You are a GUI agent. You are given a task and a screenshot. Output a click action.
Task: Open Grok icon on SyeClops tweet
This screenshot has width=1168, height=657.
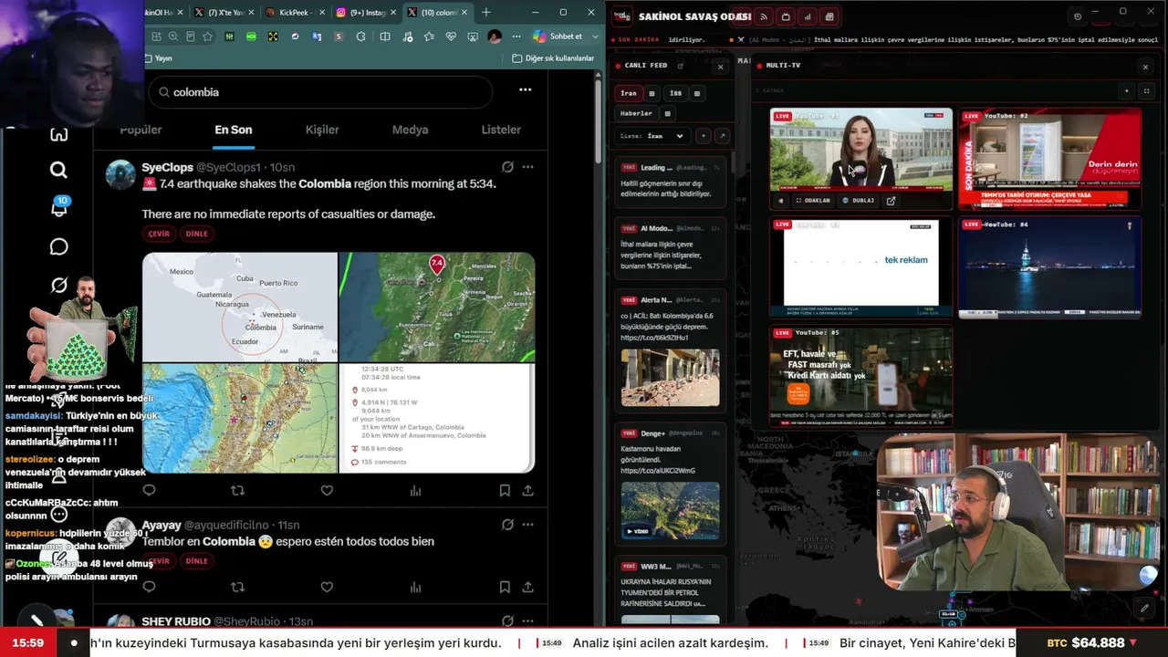(x=507, y=167)
